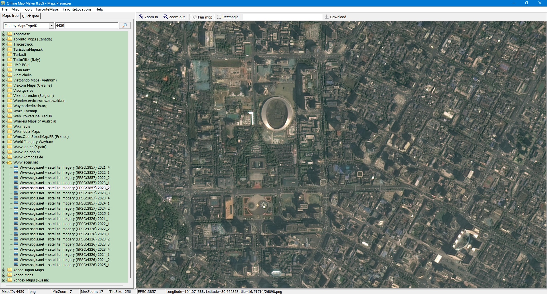Screen dimensions: 547x294
Task: Activate the Pan map tool
Action: pyautogui.click(x=203, y=17)
